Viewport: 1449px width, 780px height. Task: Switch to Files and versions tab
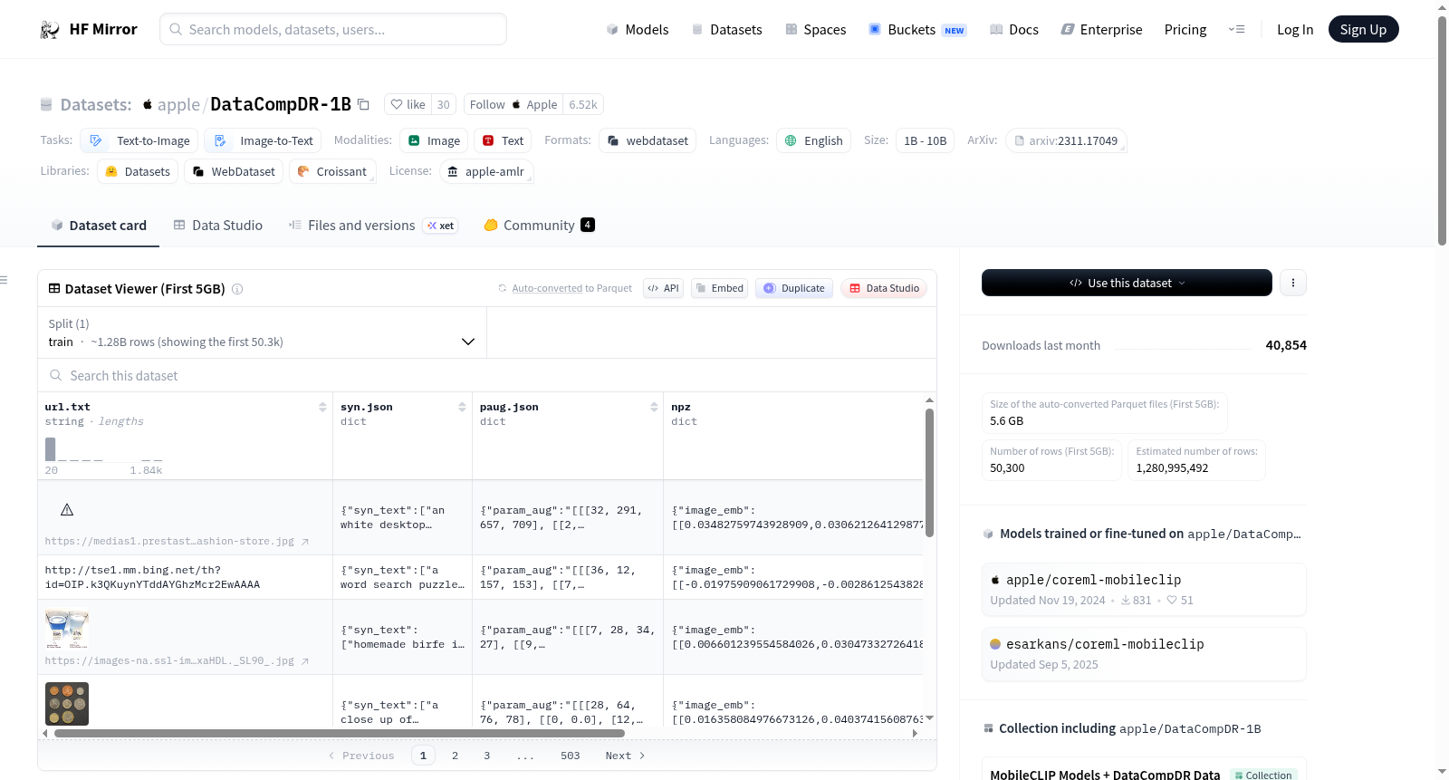point(373,226)
